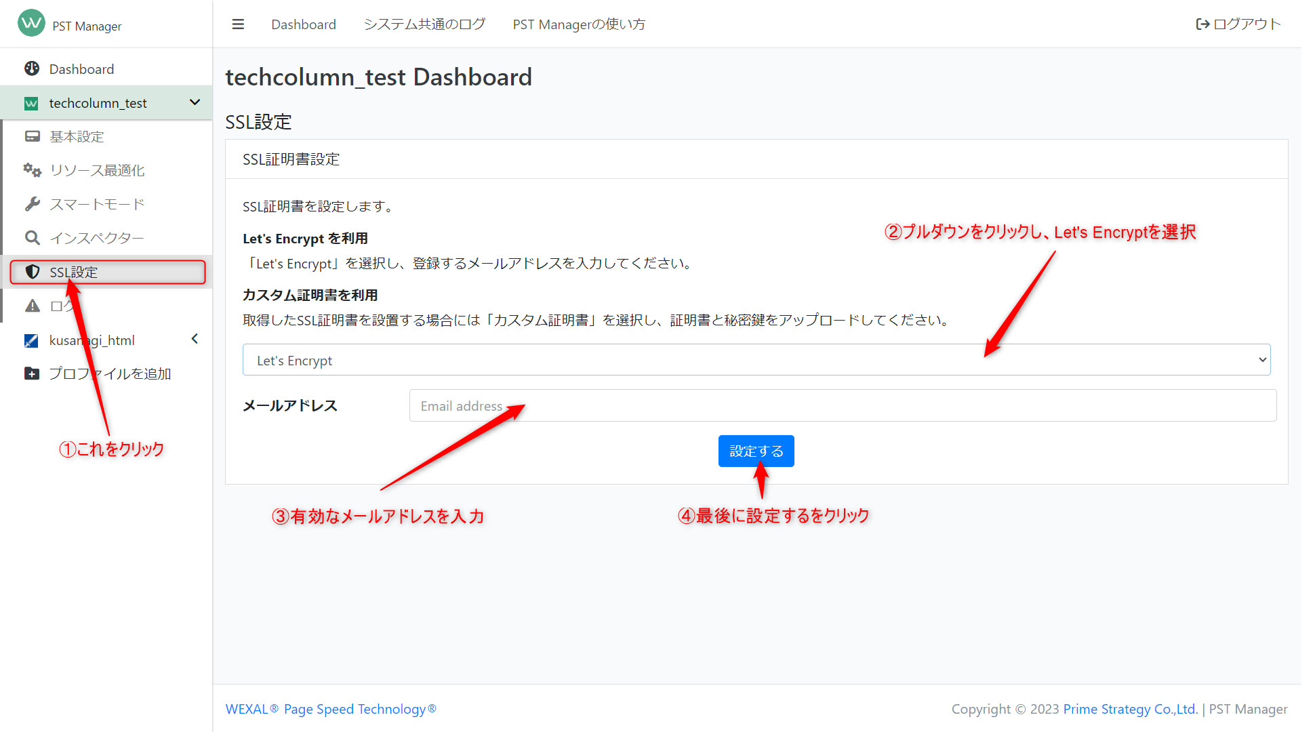Viewport: 1315px width, 732px height.
Task: Click the warning triangle log icon
Action: 32,306
